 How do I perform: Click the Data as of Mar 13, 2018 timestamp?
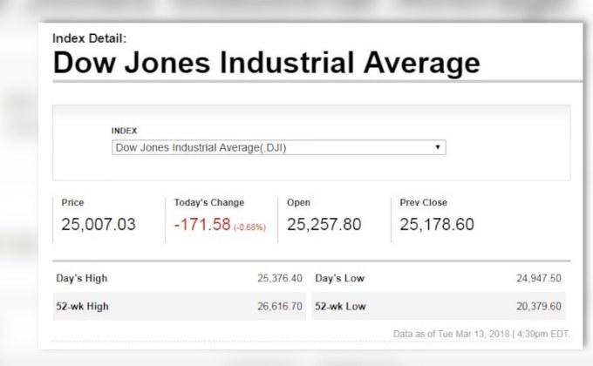coord(481,334)
